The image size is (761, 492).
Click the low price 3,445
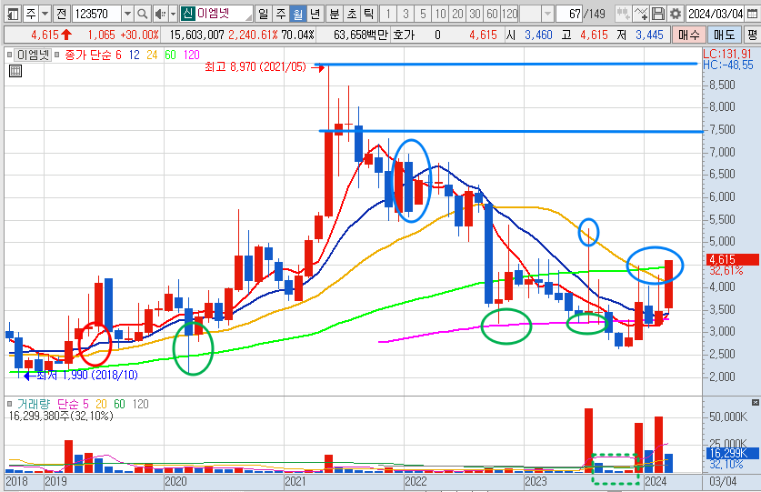click(649, 35)
